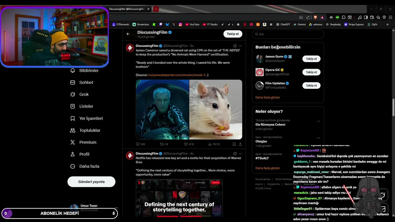Image resolution: width=395 pixels, height=222 pixels.
Task: Open the hollywoodreporter.com source link
Action: [x=178, y=75]
